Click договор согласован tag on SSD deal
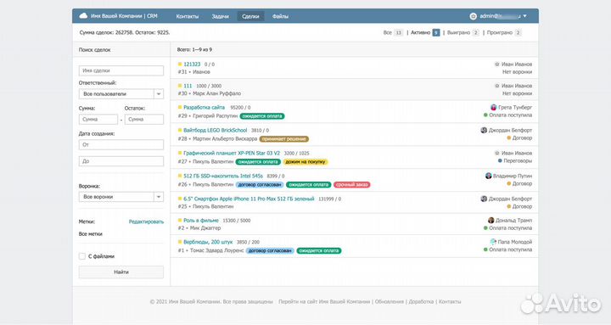 tap(260, 185)
